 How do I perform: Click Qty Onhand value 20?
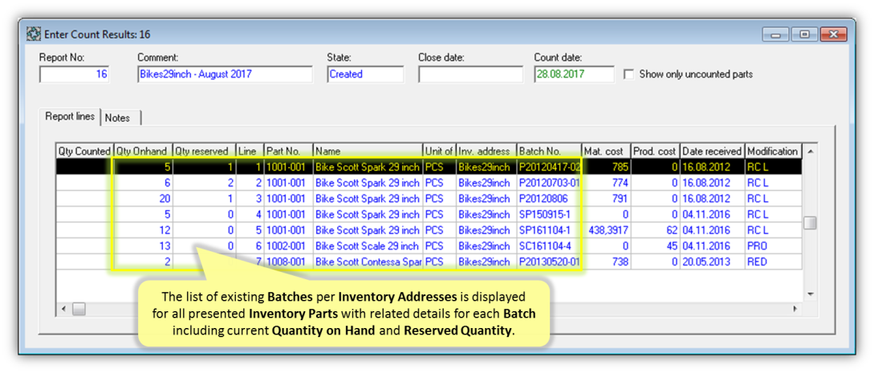[x=143, y=198]
